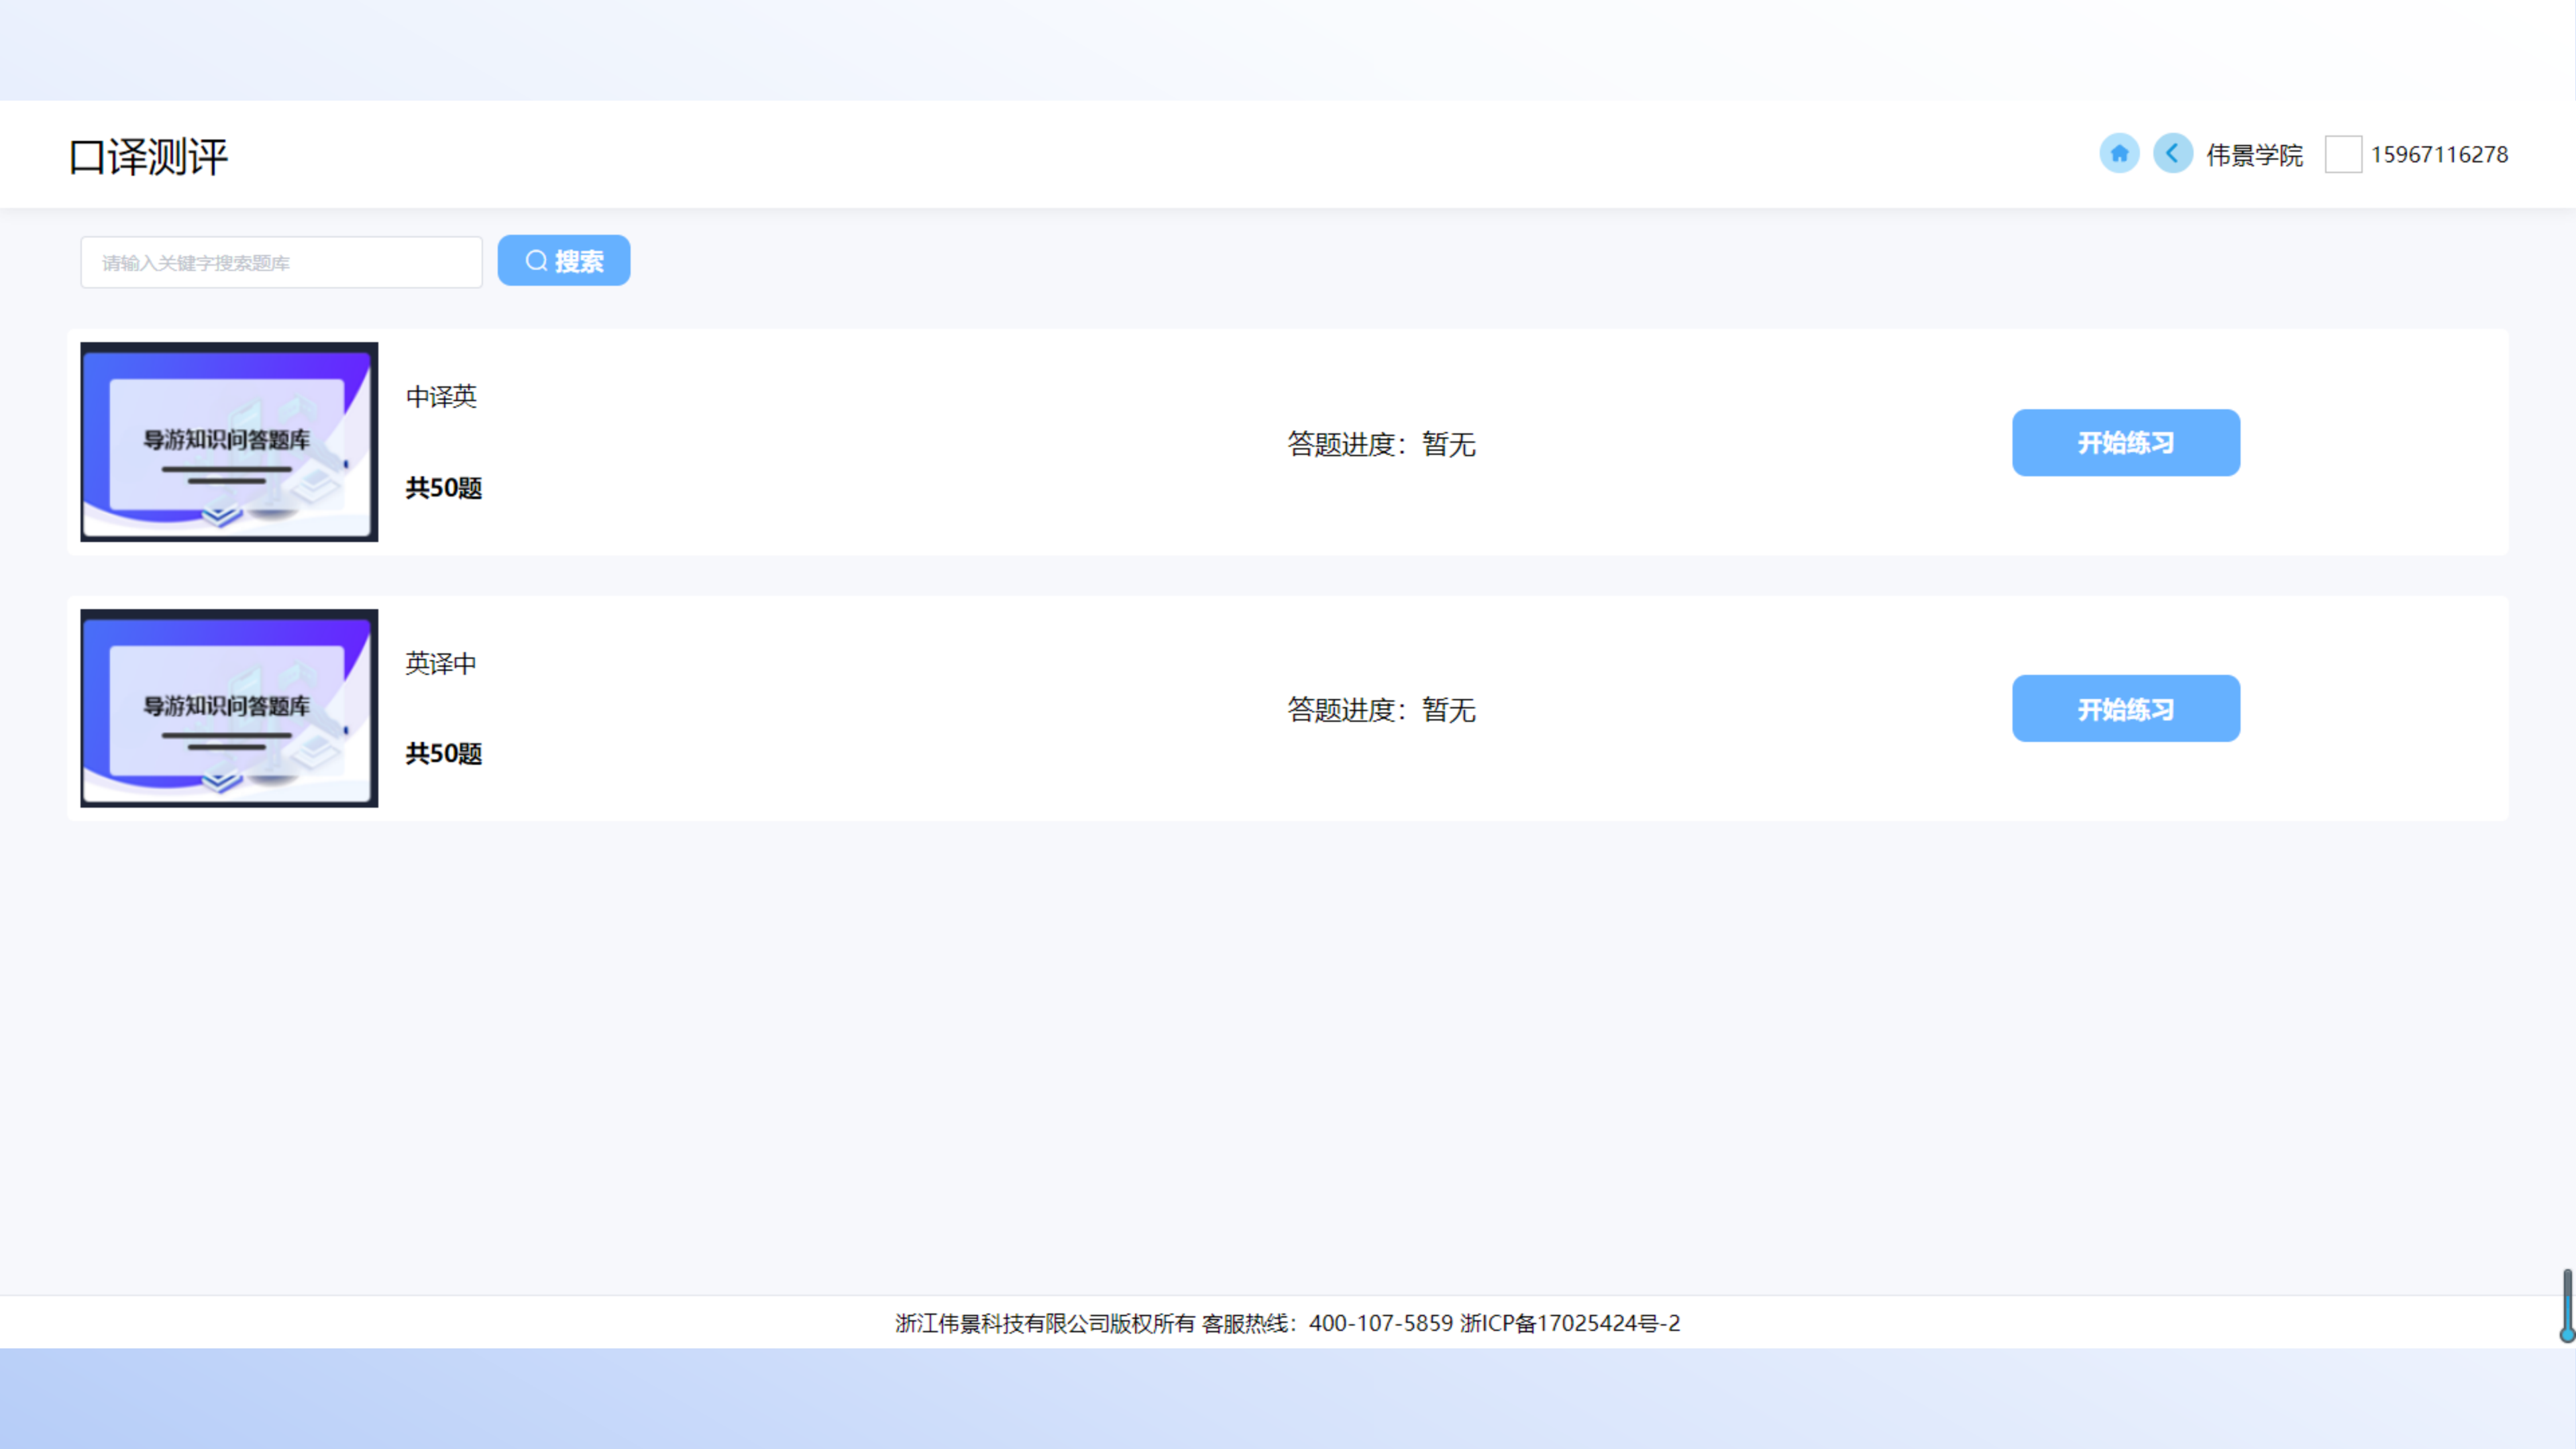Viewport: 2576px width, 1449px height.
Task: Click the user avatar box
Action: click(x=2343, y=155)
